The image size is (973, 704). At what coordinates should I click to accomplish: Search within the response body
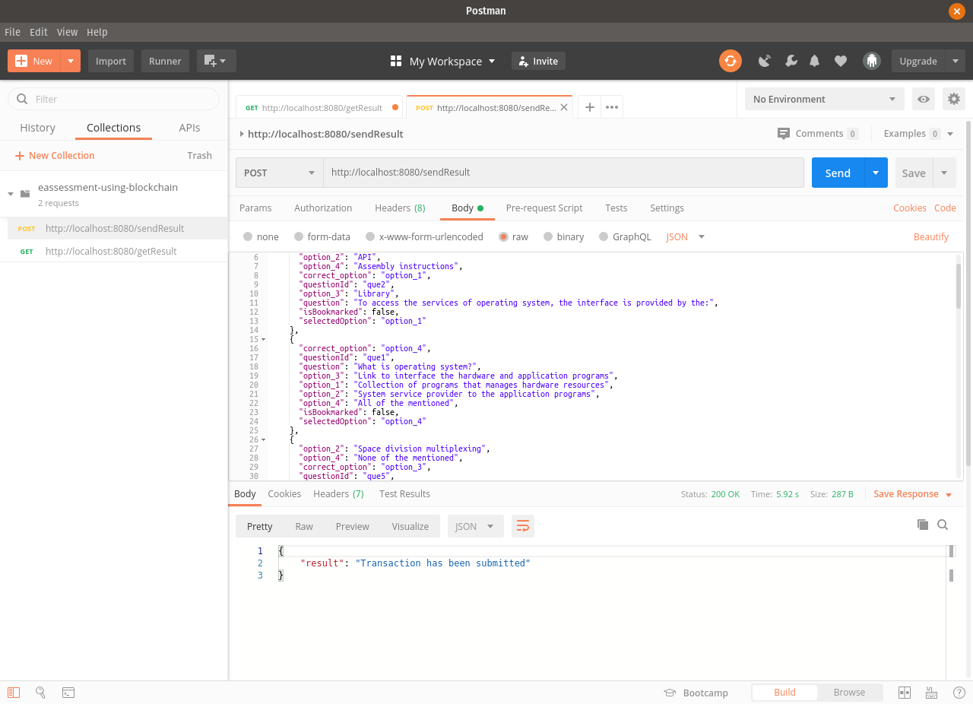[943, 525]
